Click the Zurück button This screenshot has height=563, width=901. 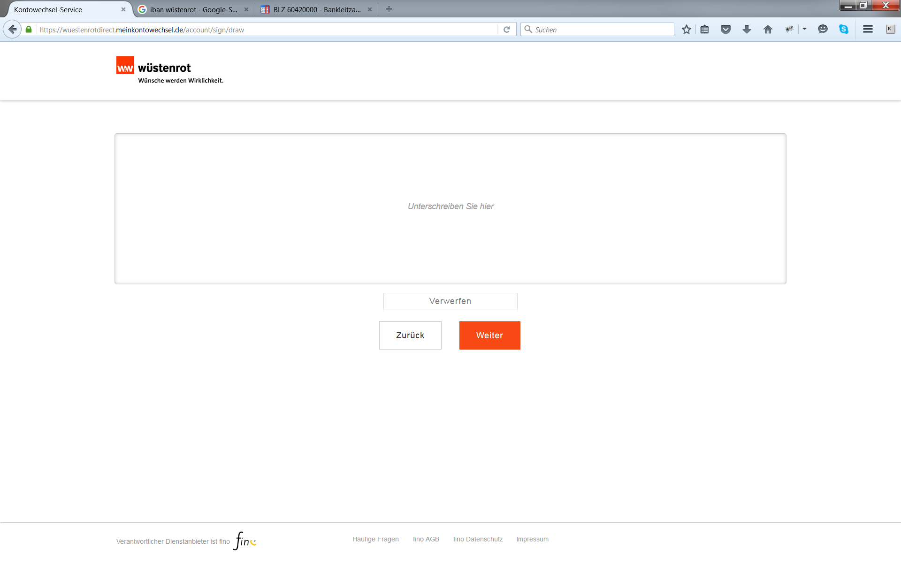click(410, 335)
